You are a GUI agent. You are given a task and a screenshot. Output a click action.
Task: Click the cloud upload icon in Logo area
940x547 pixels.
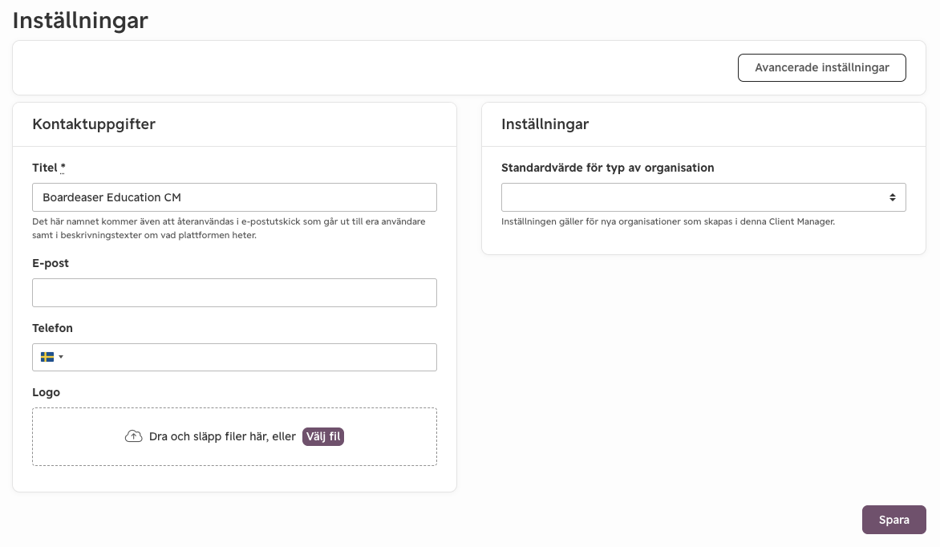(133, 436)
